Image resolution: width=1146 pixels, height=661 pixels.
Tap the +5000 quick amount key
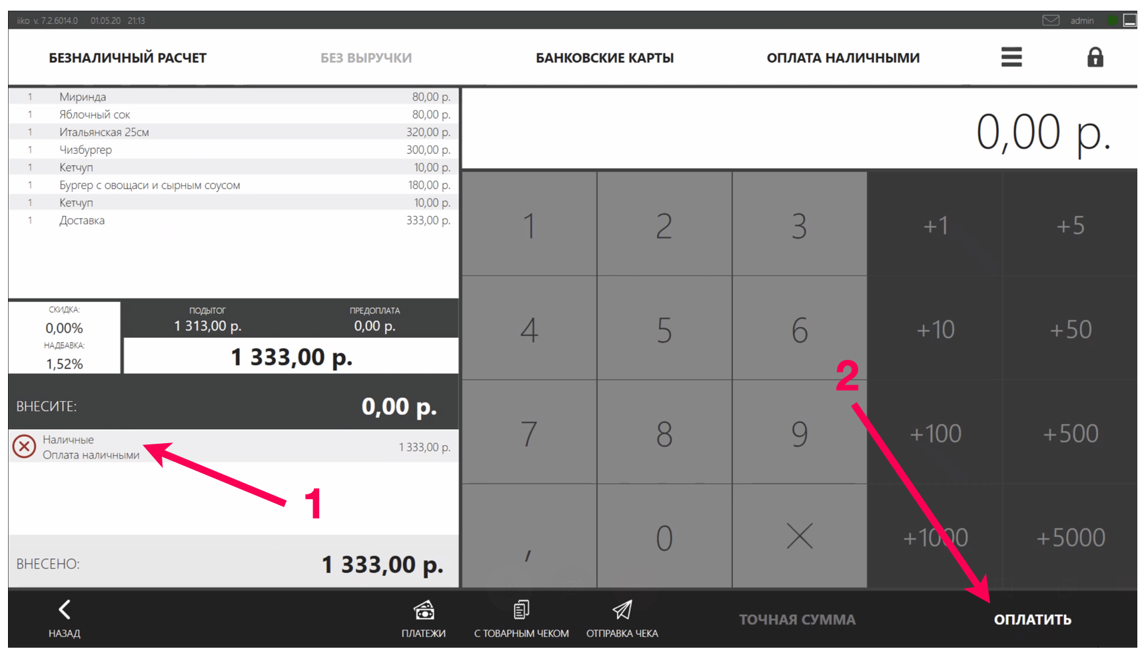point(1070,537)
